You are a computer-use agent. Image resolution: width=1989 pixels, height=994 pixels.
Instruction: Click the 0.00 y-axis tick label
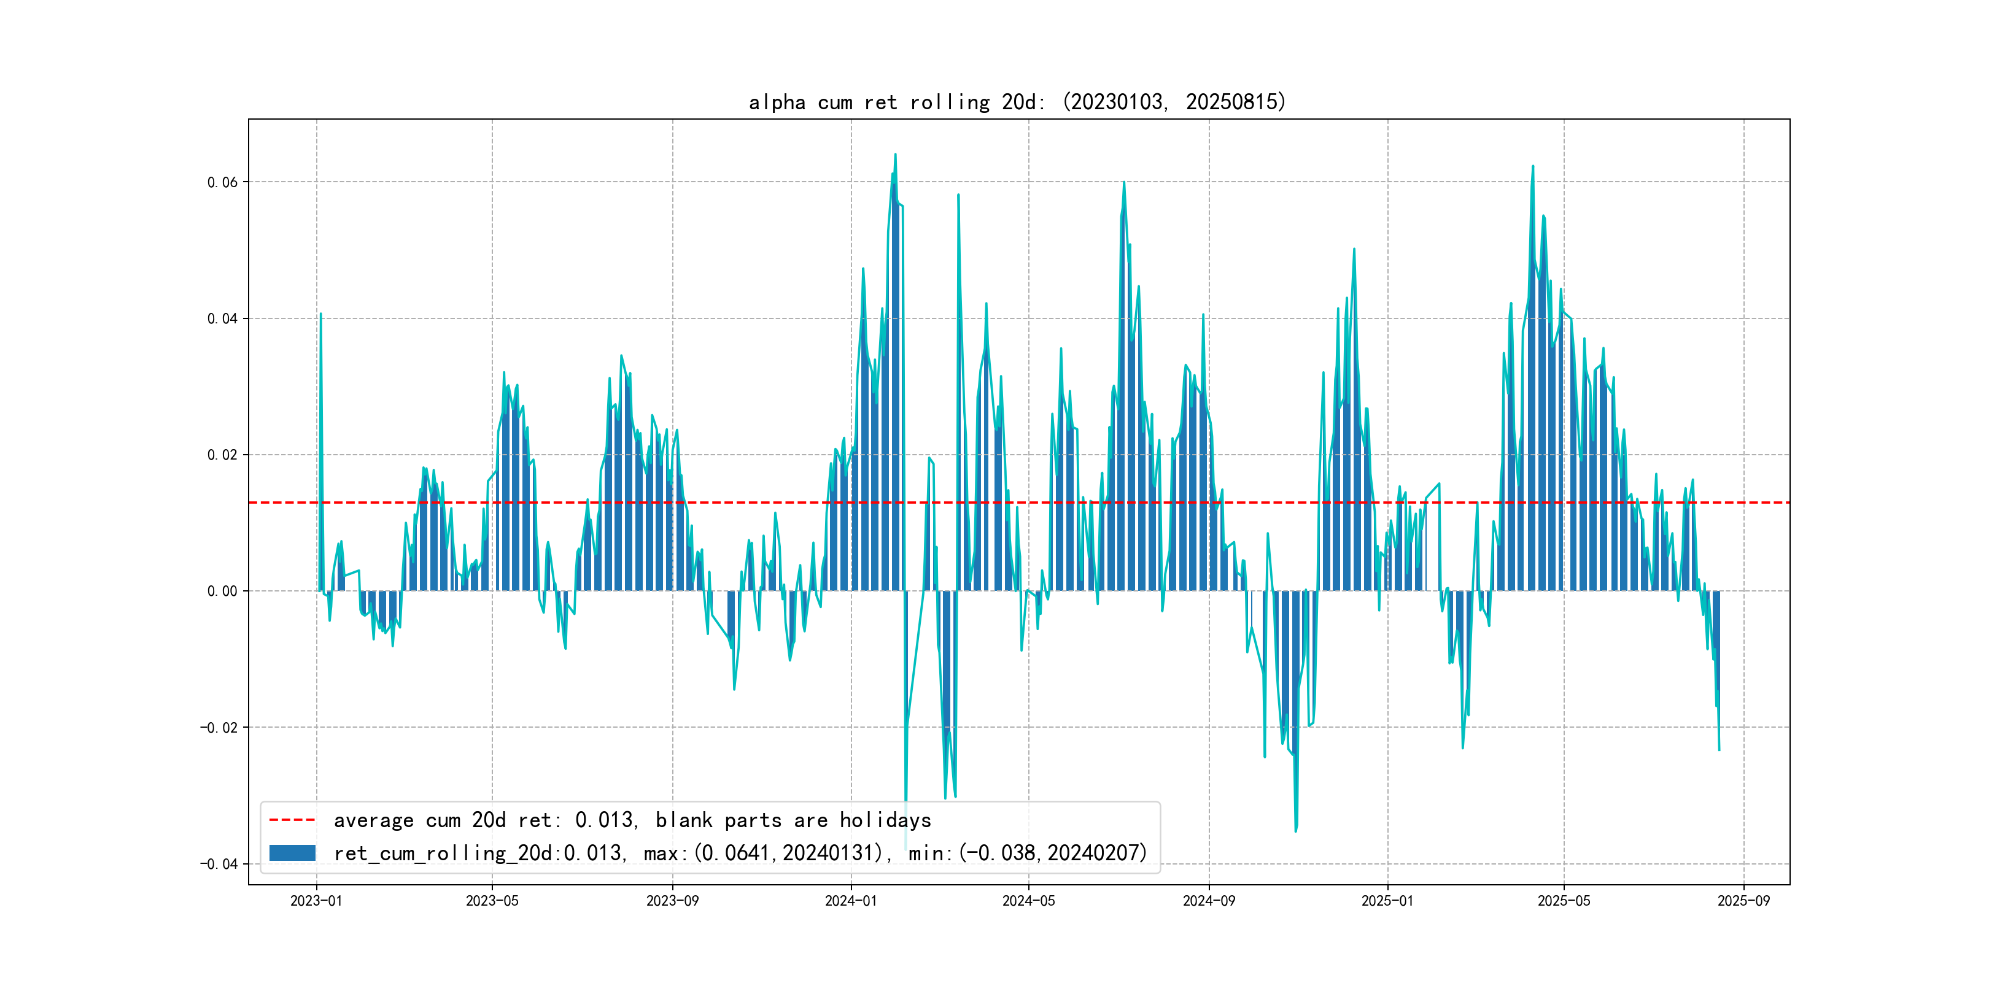[222, 591]
